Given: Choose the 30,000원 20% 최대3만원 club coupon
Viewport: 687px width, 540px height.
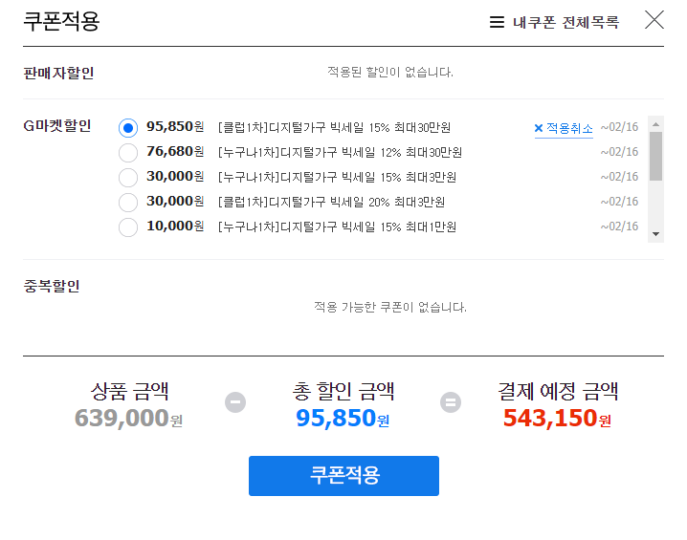Looking at the screenshot, I should tap(128, 203).
